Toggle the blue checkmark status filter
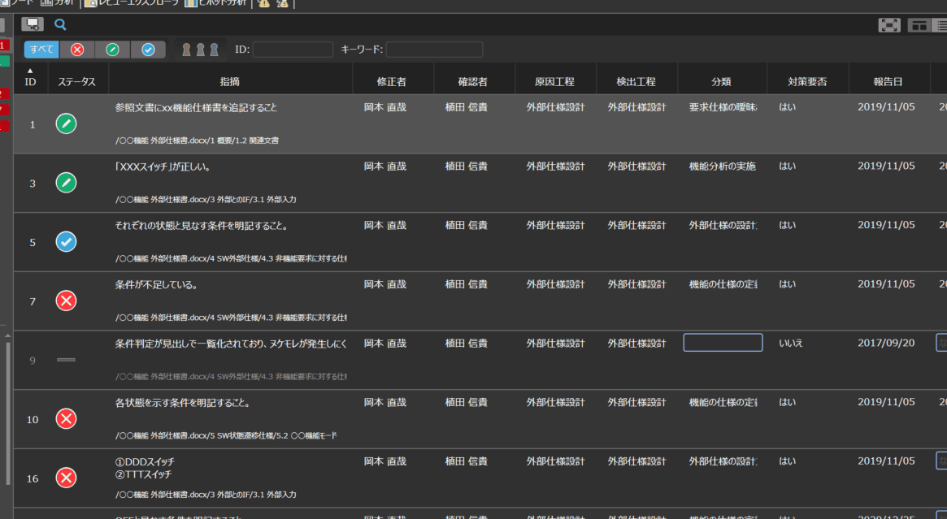Viewport: 947px width, 519px height. click(x=148, y=50)
